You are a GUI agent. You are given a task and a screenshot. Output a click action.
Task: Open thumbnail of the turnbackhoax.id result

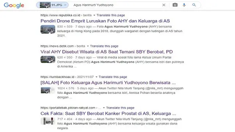coord(48,91)
